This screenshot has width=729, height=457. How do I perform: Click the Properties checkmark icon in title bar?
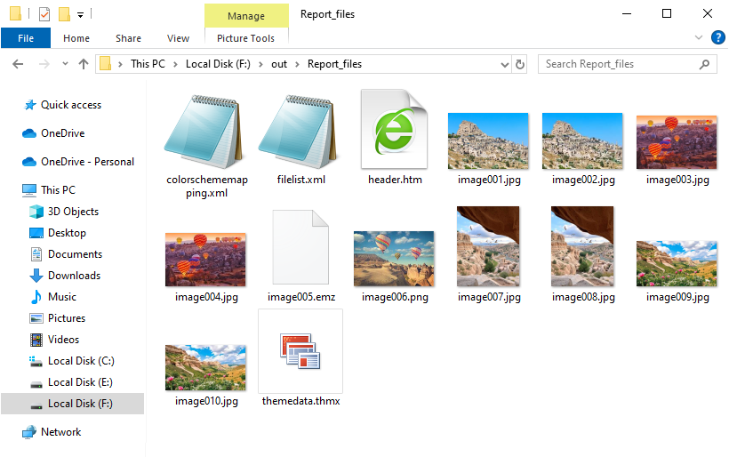click(x=44, y=14)
